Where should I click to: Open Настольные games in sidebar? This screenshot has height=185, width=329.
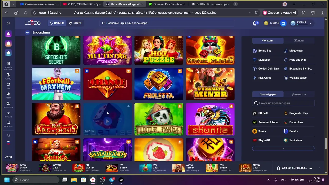click(8, 124)
